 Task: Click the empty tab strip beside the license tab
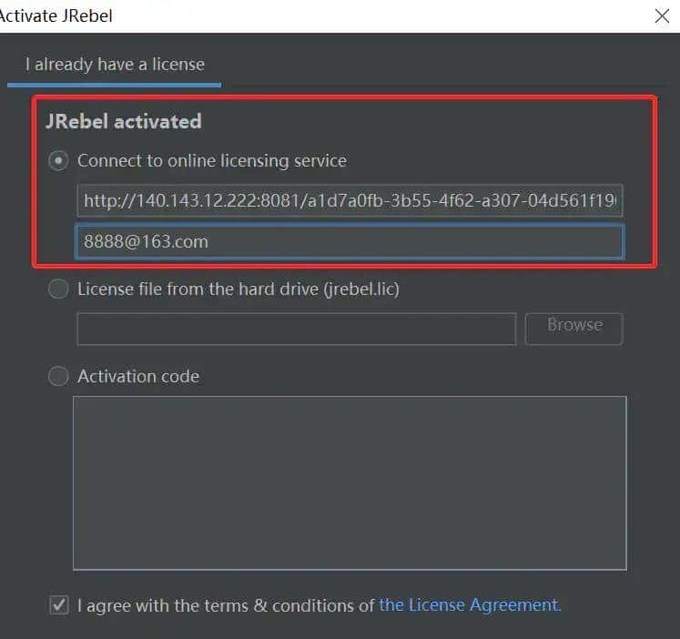(x=446, y=65)
